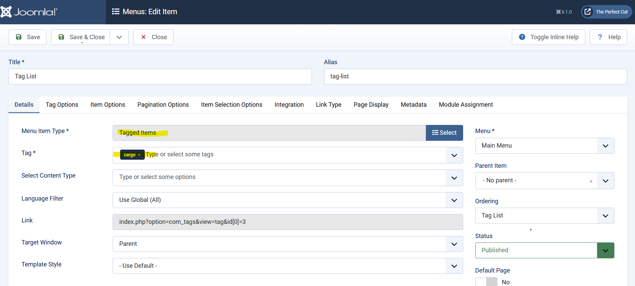Click Toggle Inline Help
Viewport: 635px width, 286px height.
pyautogui.click(x=548, y=37)
